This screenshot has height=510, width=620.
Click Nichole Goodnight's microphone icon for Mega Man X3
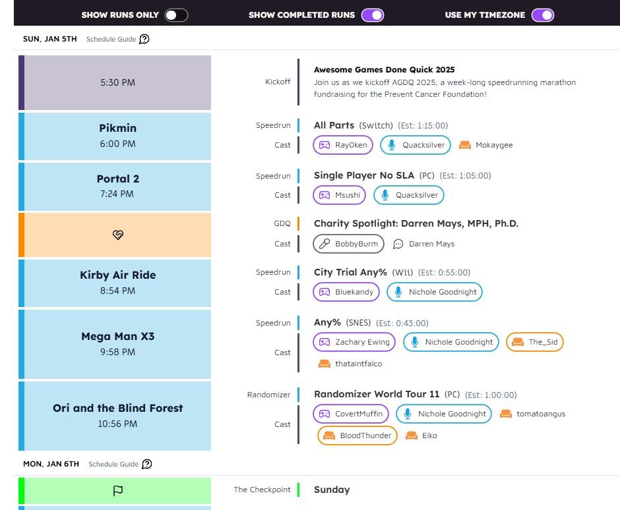pos(414,342)
